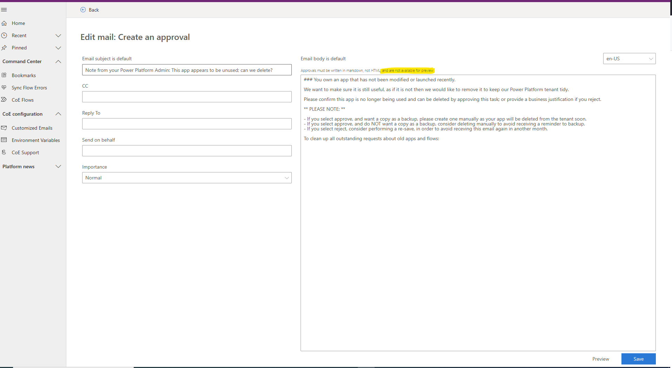Click the Pinned pin icon
This screenshot has height=368, width=672.
[x=4, y=48]
